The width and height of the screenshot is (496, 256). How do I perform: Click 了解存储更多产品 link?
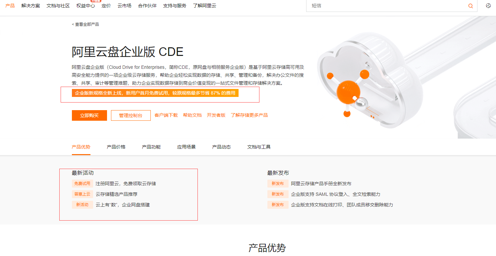[x=249, y=115]
